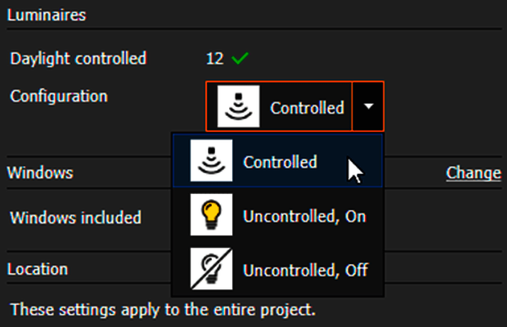
Task: Click the Daylight controlled label
Action: [x=78, y=59]
